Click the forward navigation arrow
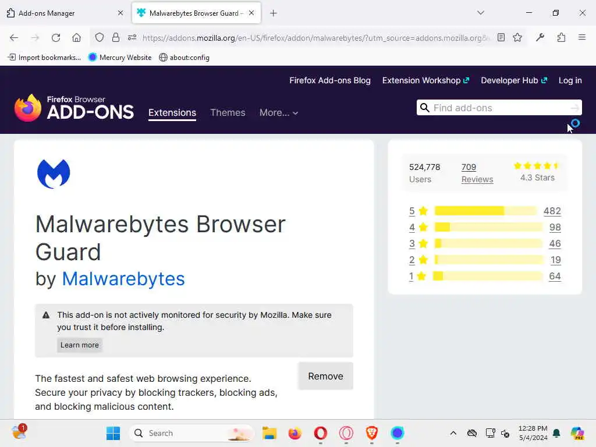 35,38
